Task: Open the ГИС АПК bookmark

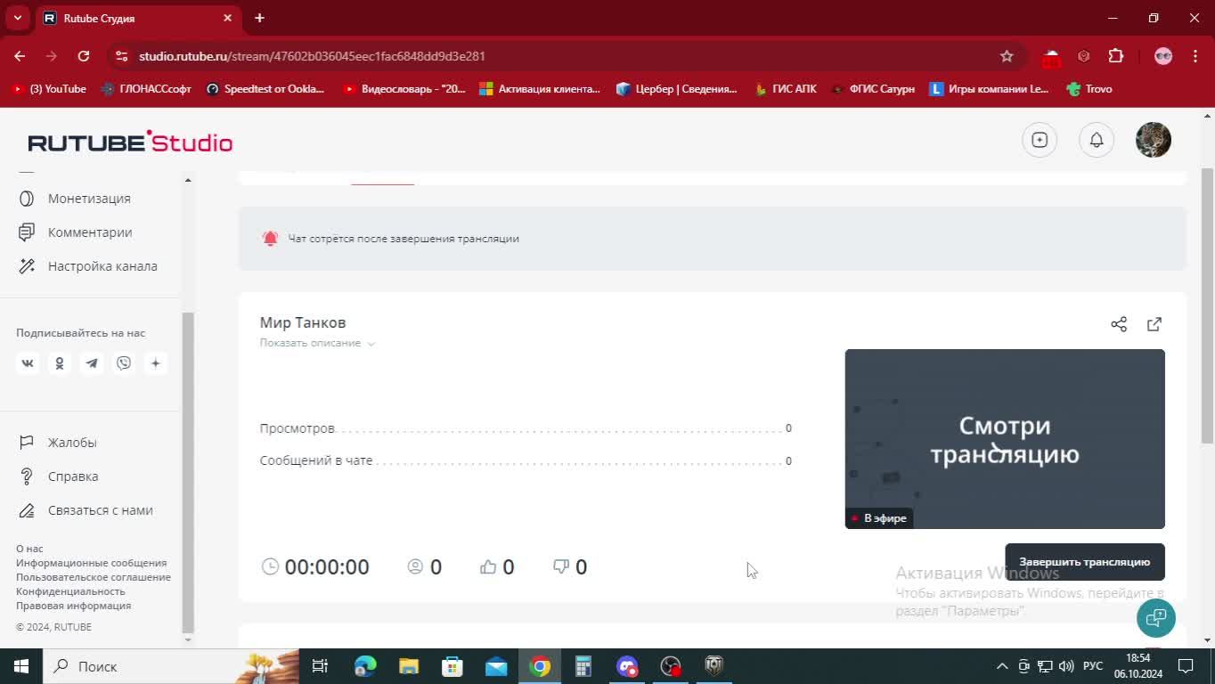Action: point(785,89)
